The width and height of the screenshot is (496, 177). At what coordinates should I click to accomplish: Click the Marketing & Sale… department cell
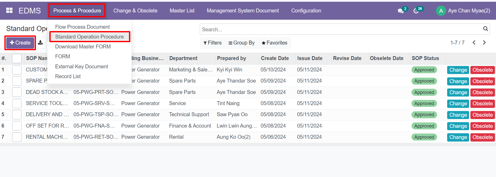click(191, 70)
